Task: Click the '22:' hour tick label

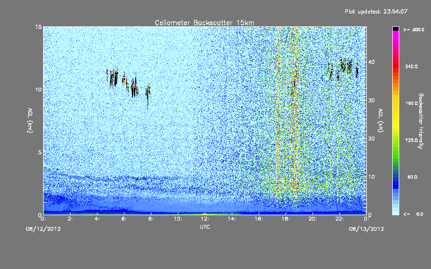Action: point(339,219)
